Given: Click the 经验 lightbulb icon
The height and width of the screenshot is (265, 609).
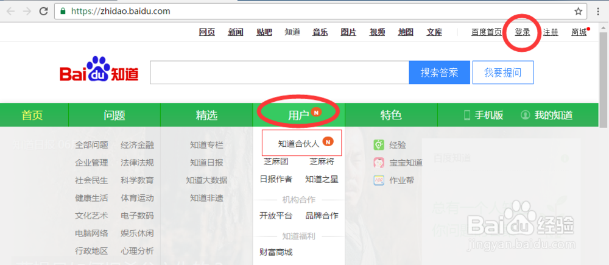Looking at the screenshot, I should click(379, 145).
